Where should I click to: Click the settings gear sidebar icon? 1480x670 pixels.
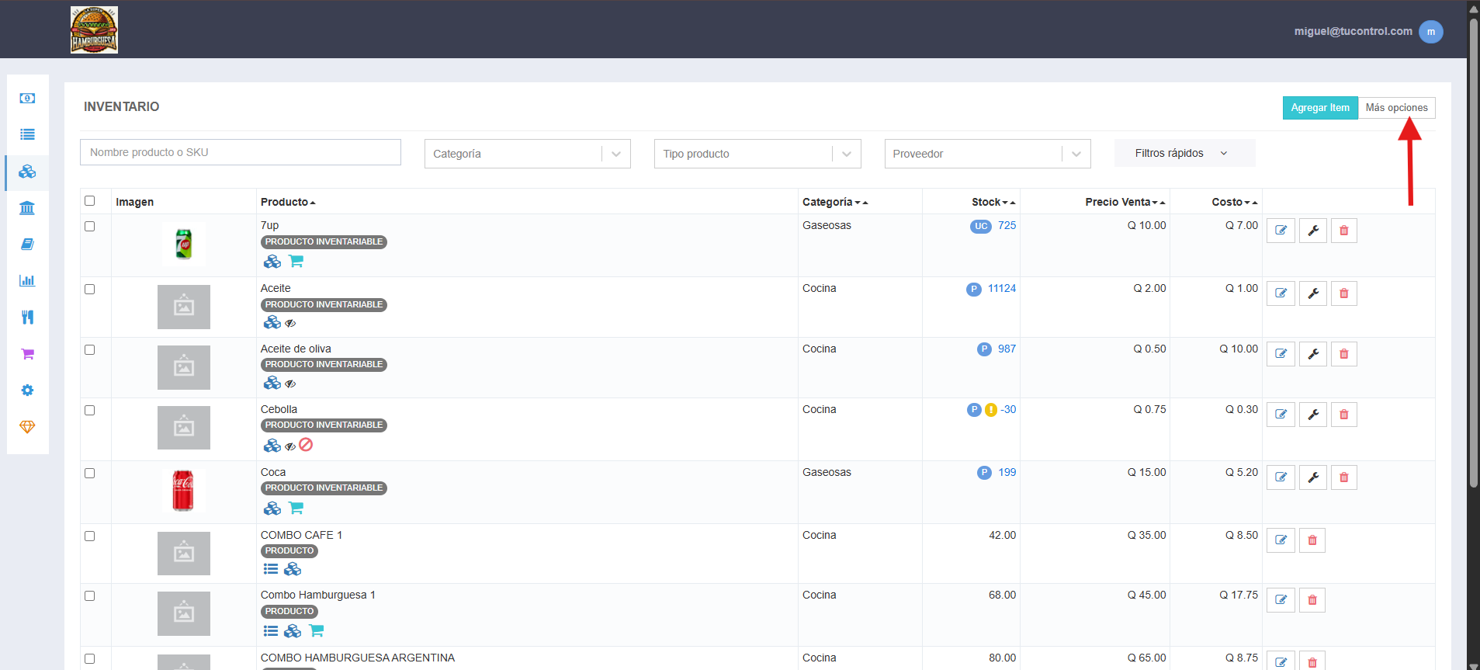point(27,390)
